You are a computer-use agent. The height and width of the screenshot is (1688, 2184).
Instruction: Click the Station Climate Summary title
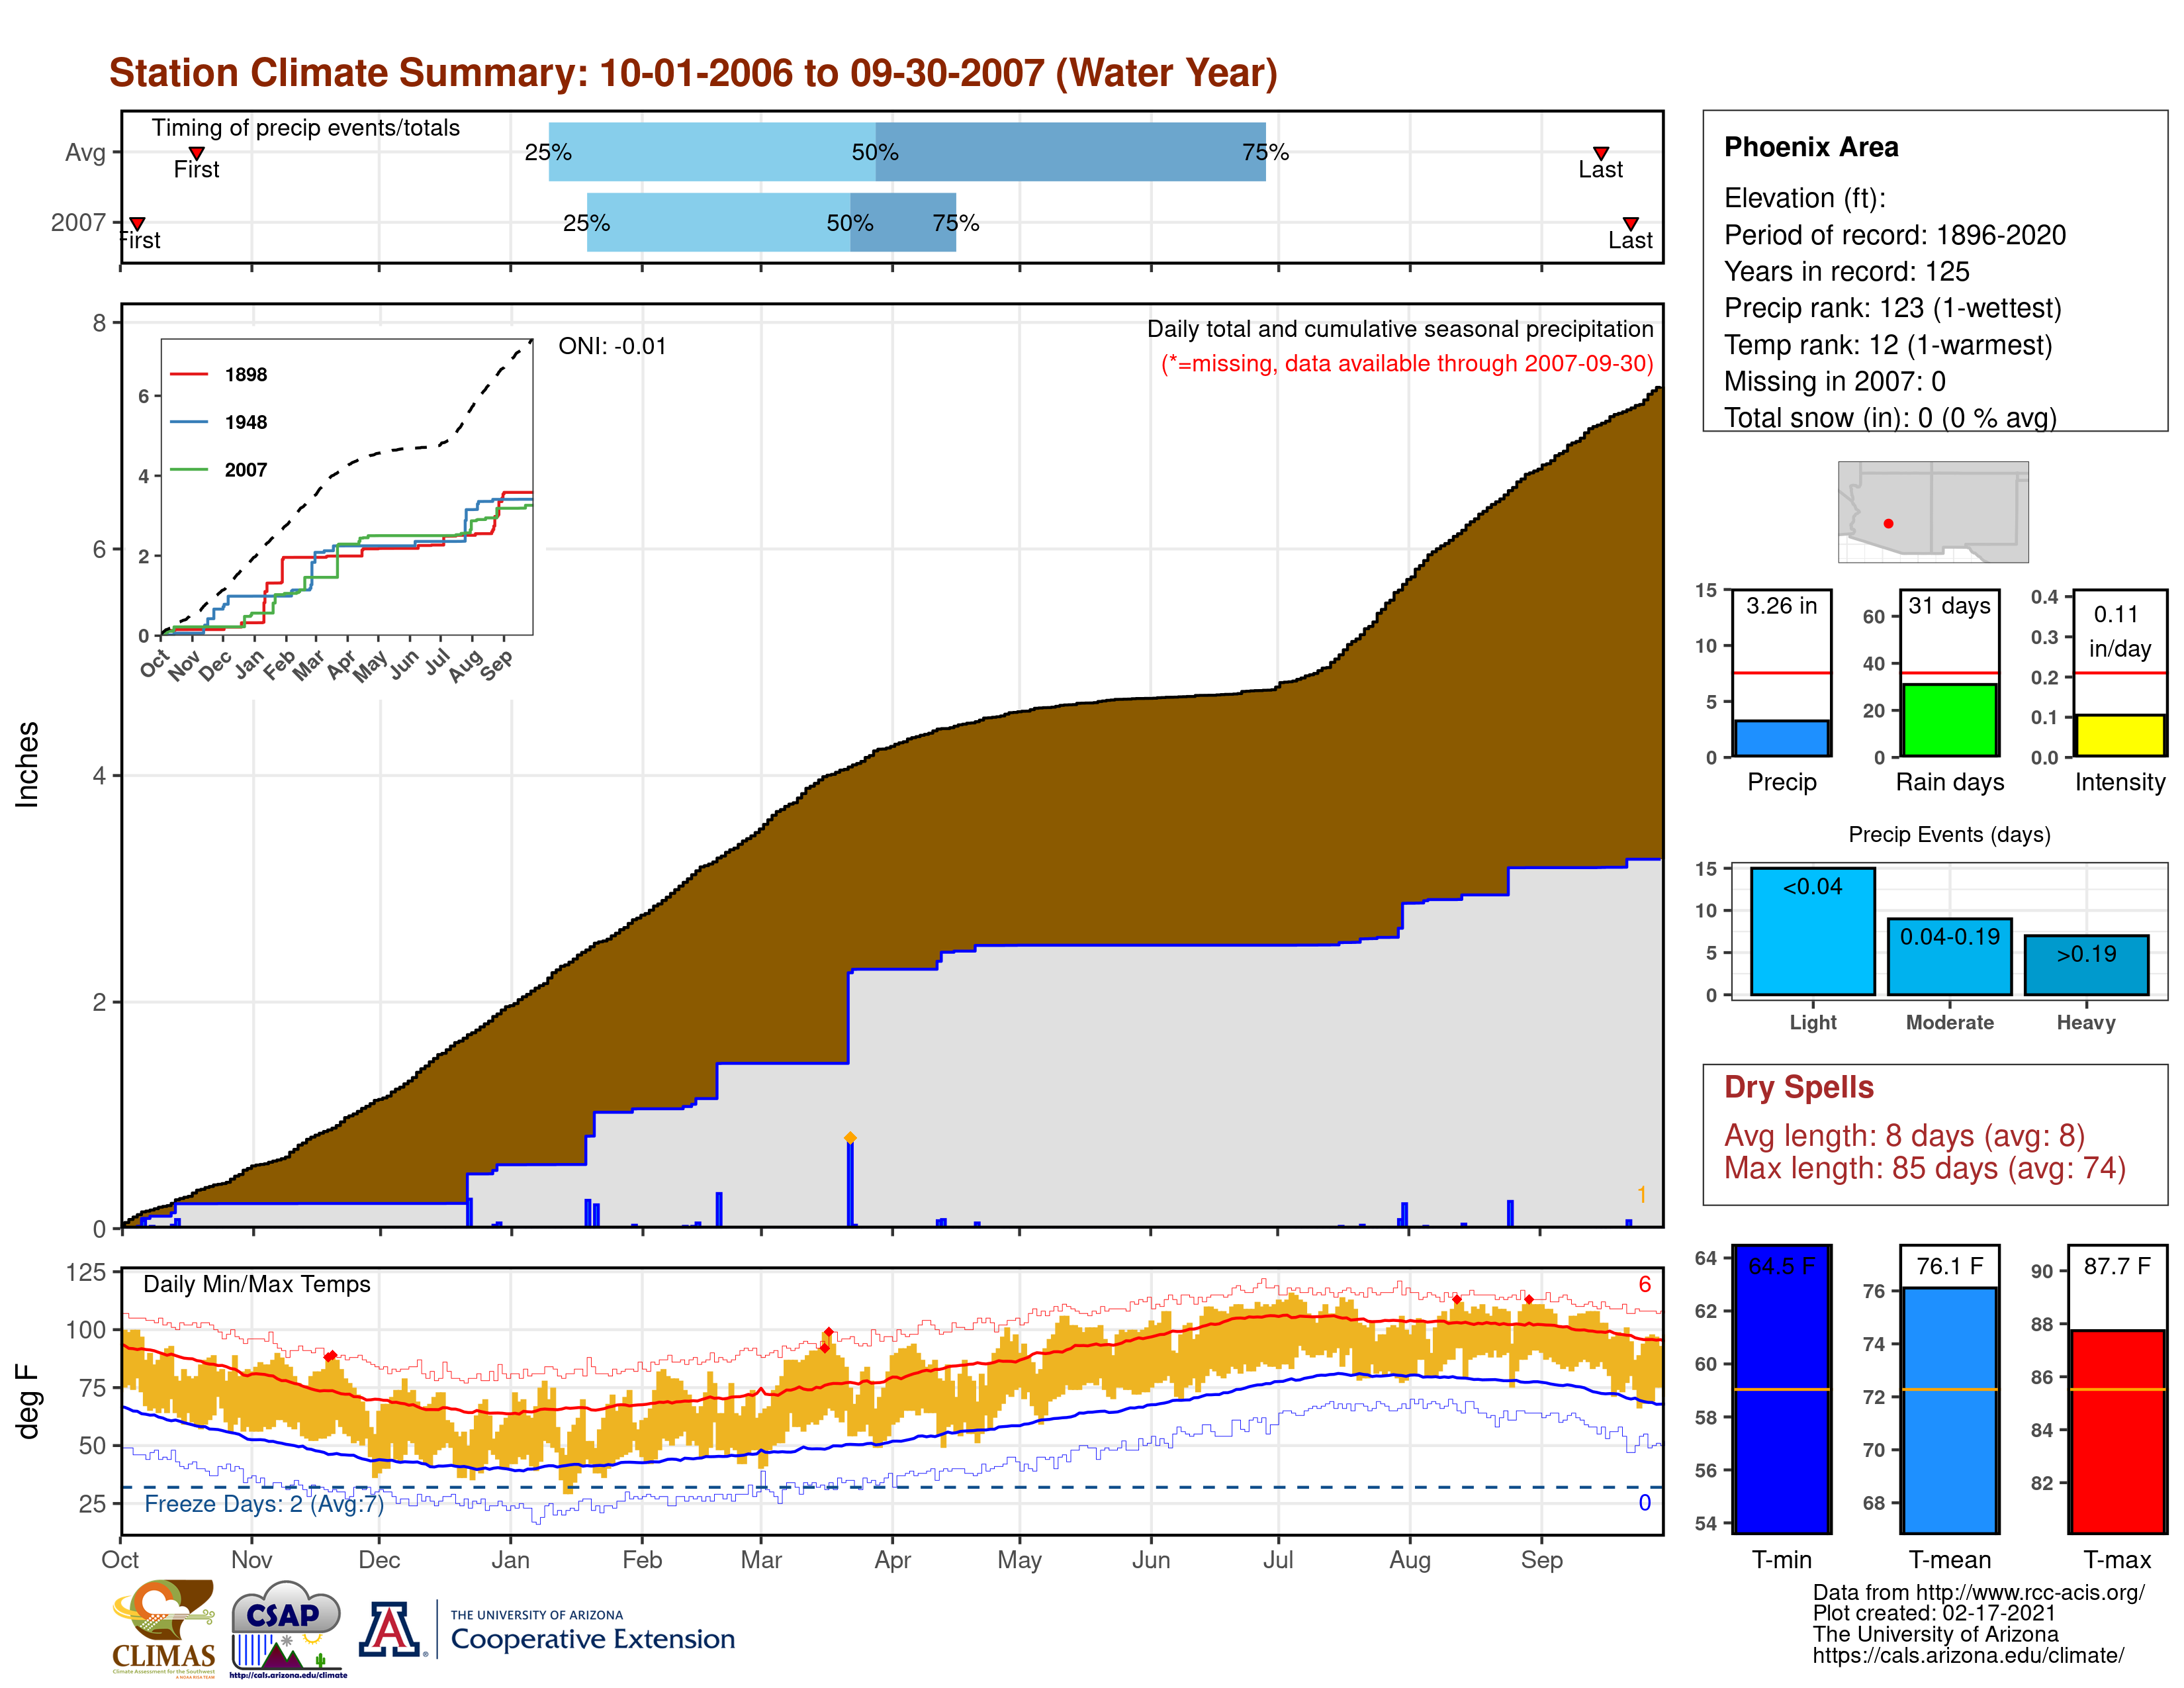click(693, 73)
